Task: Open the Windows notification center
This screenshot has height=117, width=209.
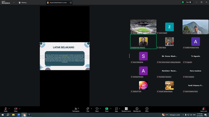Action: [205, 115]
